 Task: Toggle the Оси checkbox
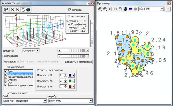click(x=6, y=82)
